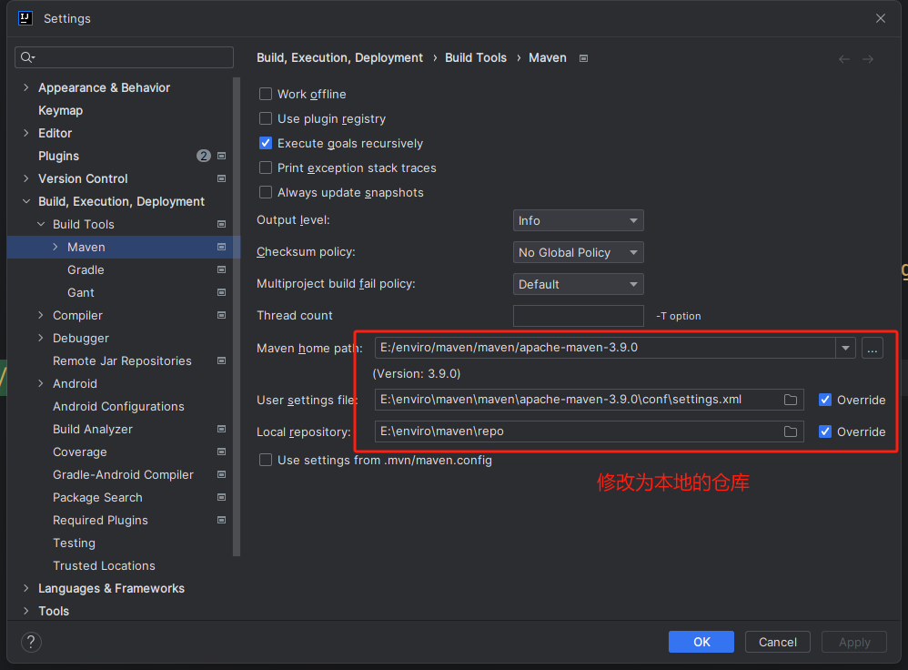Enable Use plugin registry checkbox

266,119
